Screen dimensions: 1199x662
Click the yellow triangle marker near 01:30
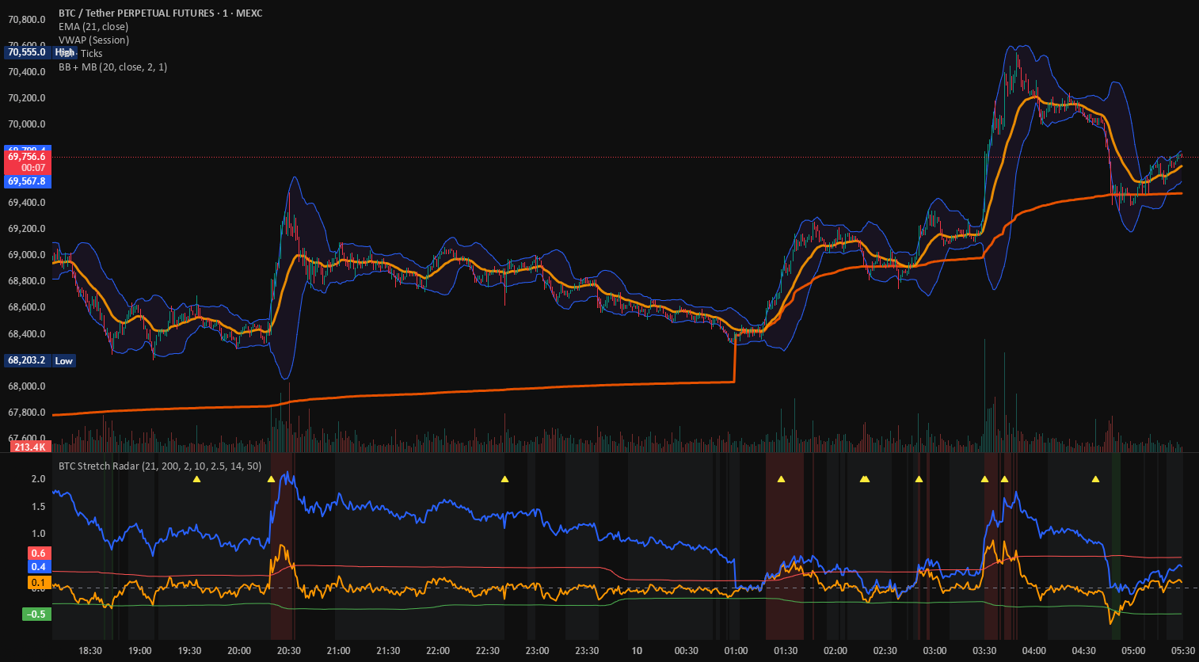(x=781, y=479)
